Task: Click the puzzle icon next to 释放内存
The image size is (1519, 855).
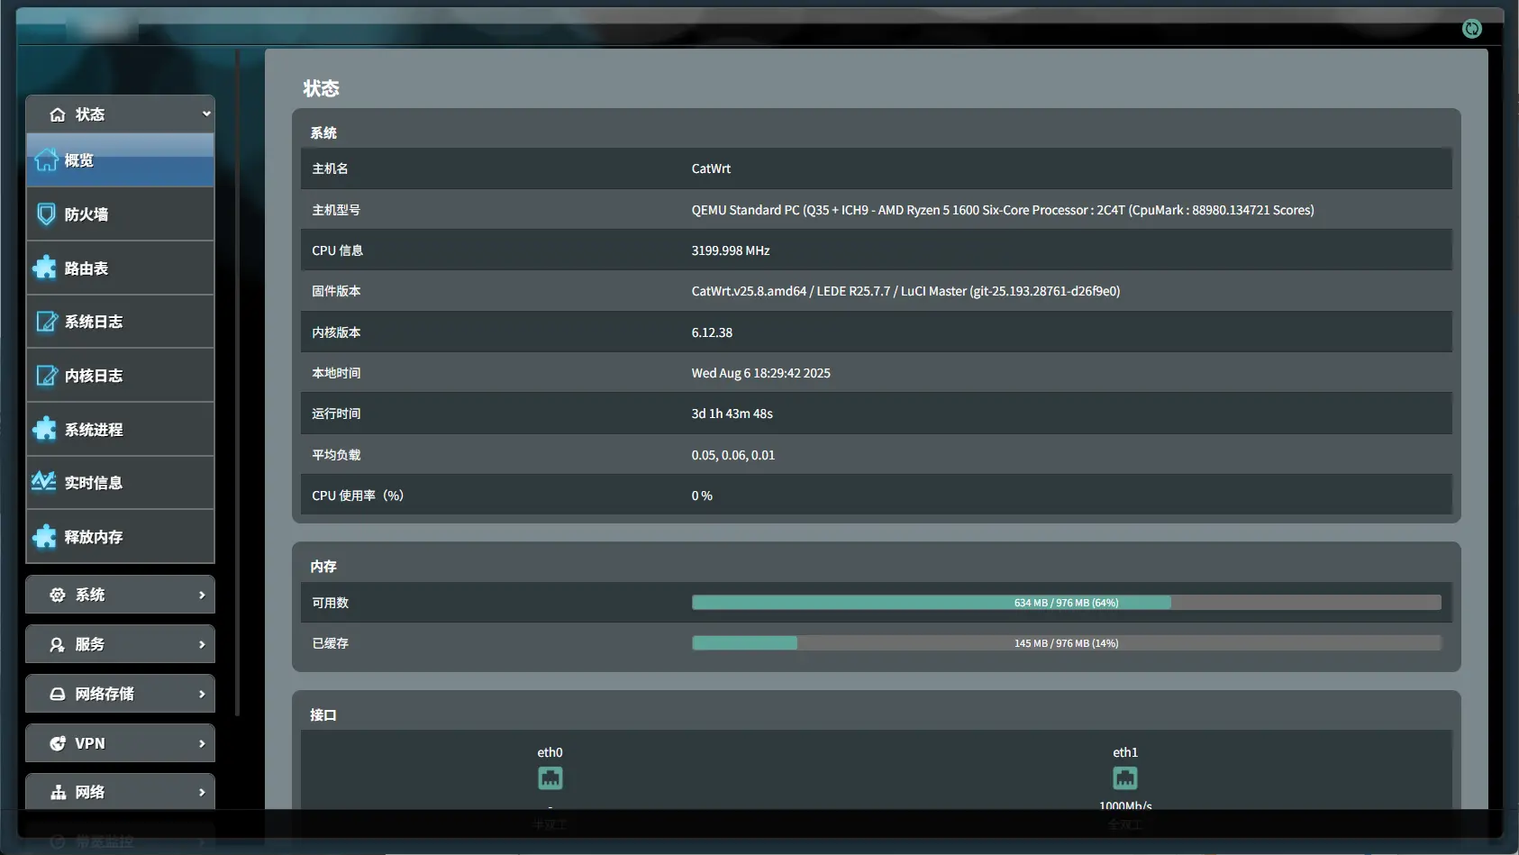Action: 45,537
